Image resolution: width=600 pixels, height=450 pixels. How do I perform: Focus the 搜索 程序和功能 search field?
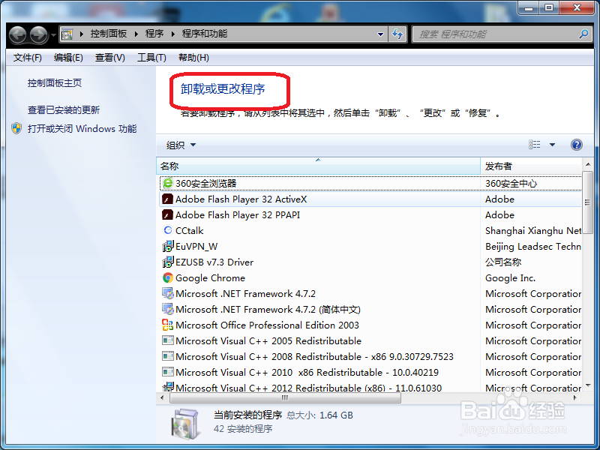click(502, 34)
